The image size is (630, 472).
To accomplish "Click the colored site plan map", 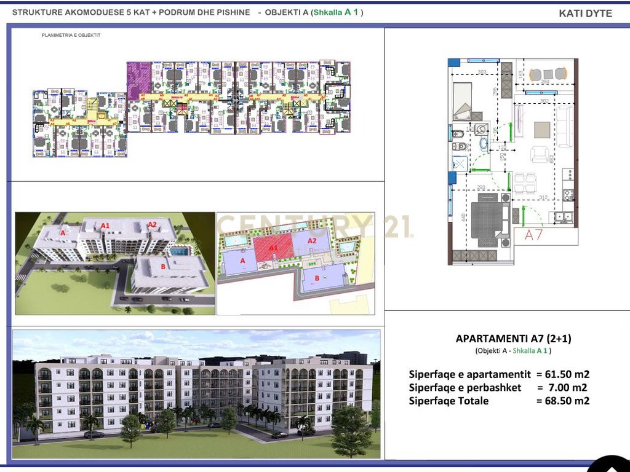I will [x=296, y=263].
